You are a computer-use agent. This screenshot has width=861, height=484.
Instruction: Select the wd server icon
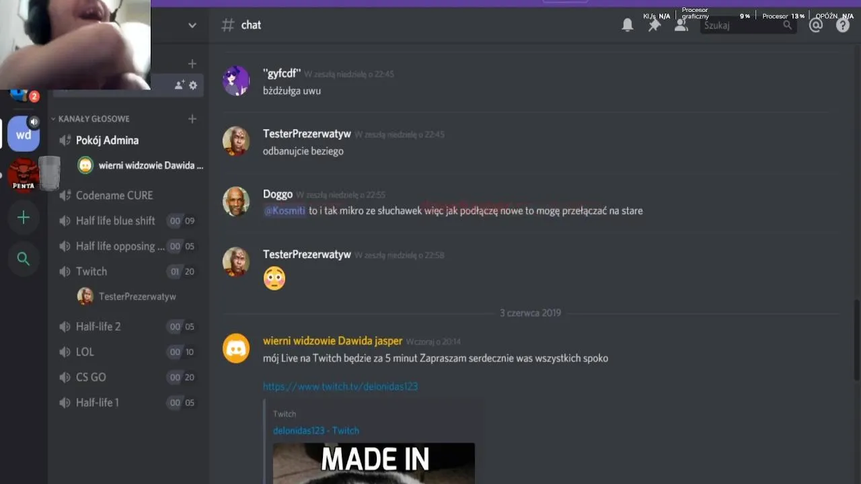click(x=24, y=134)
